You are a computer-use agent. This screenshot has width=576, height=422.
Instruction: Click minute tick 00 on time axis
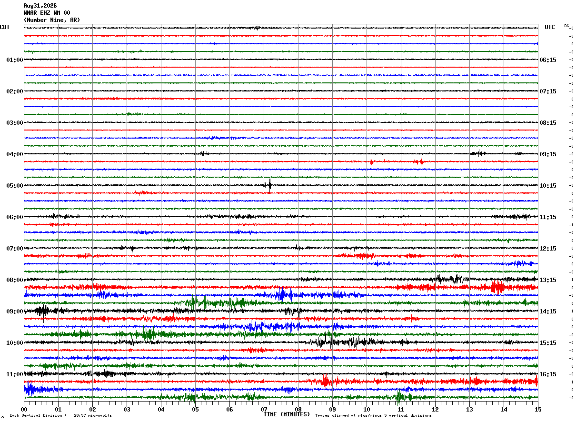(24, 409)
